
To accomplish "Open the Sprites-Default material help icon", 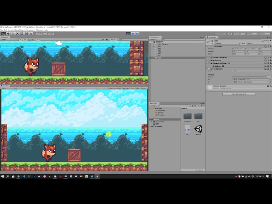I will coord(268,86).
